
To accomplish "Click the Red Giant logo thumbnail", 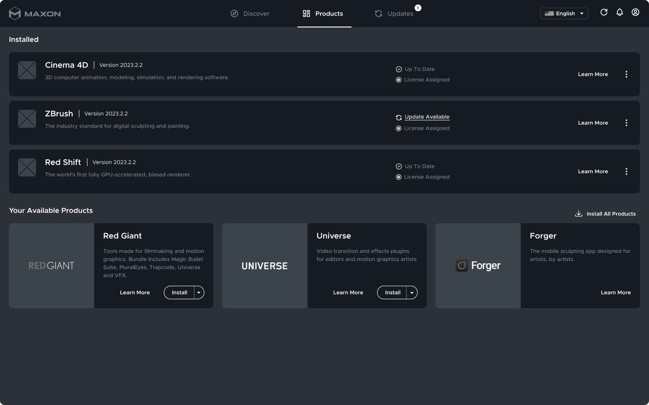I will (x=51, y=265).
